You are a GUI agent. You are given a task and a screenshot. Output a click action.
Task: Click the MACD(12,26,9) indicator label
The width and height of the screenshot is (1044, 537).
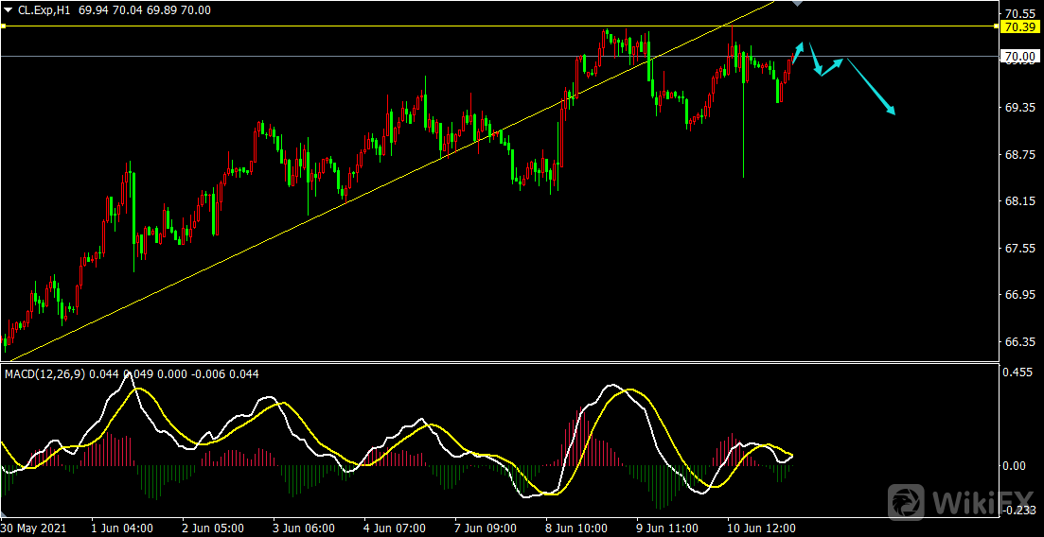tap(45, 374)
